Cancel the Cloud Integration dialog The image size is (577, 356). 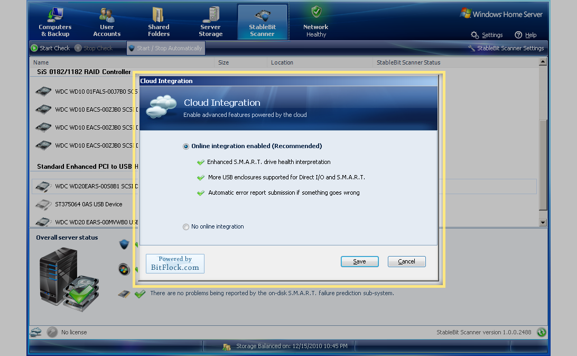click(x=407, y=262)
